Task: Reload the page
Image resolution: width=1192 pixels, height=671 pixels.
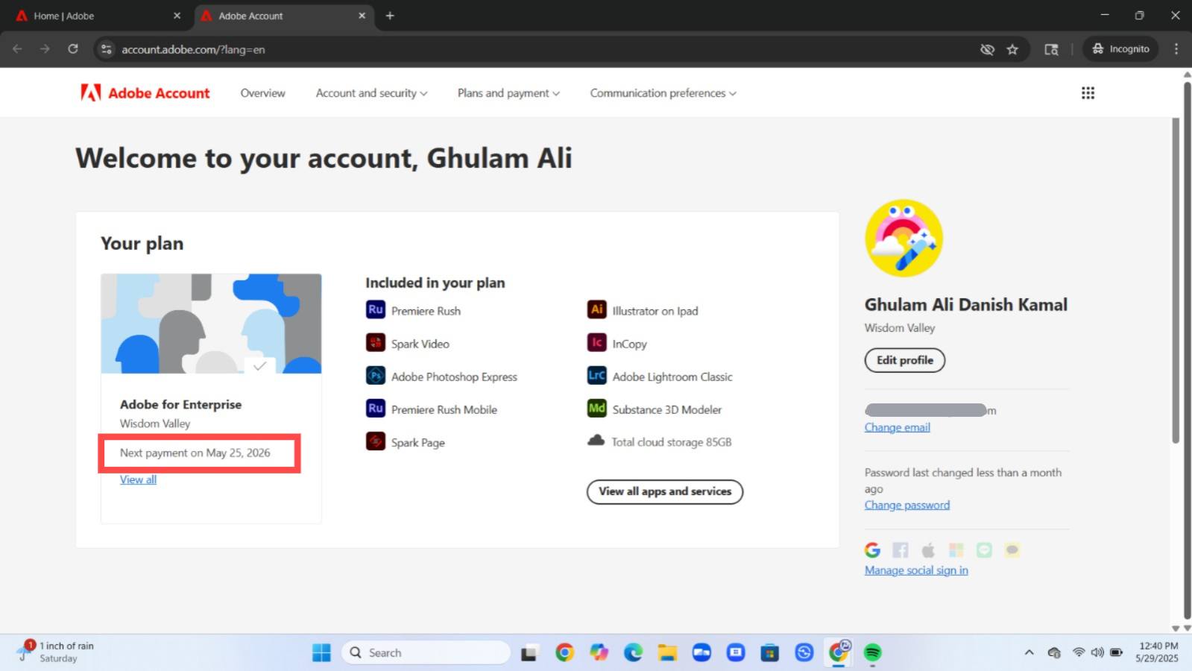Action: click(73, 49)
